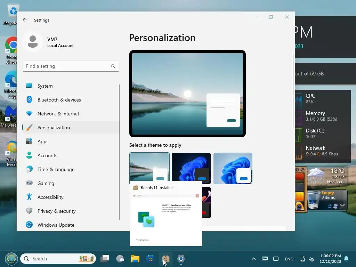Screen dimensions: 356x267
Task: Open Microsoft Store from the taskbar
Action: point(150,259)
